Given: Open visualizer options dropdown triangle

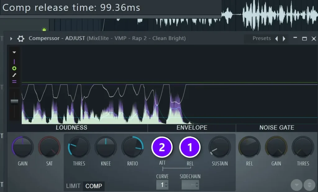Looking at the screenshot, I should [14, 52].
